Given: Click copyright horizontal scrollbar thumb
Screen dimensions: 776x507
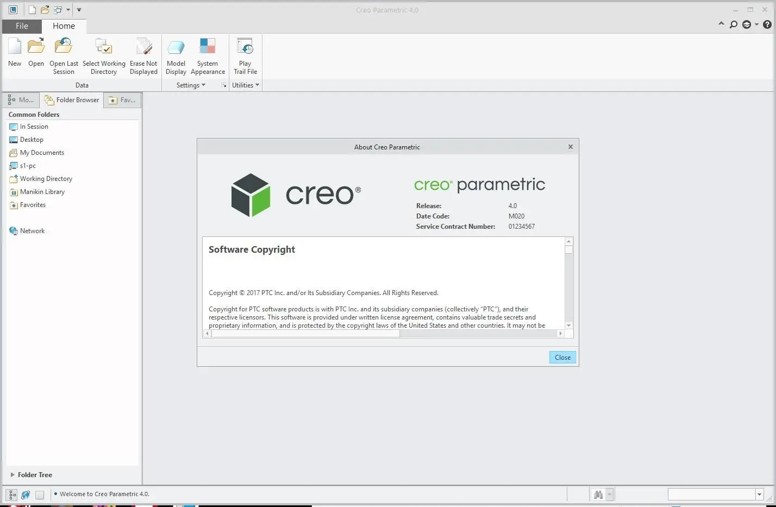Looking at the screenshot, I should [305, 334].
